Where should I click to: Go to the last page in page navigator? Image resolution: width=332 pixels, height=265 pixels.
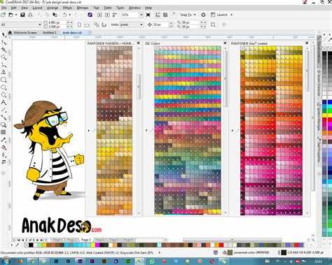coord(41,240)
